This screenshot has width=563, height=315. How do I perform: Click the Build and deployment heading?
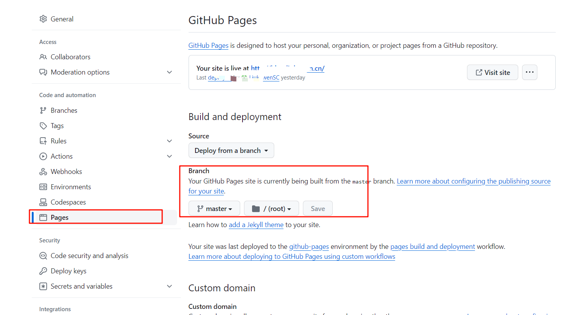[x=235, y=117]
